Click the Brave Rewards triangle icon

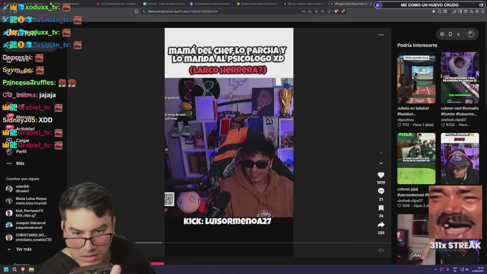(x=343, y=11)
